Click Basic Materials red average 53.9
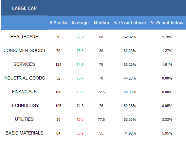This screenshot has height=145, width=186. [80, 133]
